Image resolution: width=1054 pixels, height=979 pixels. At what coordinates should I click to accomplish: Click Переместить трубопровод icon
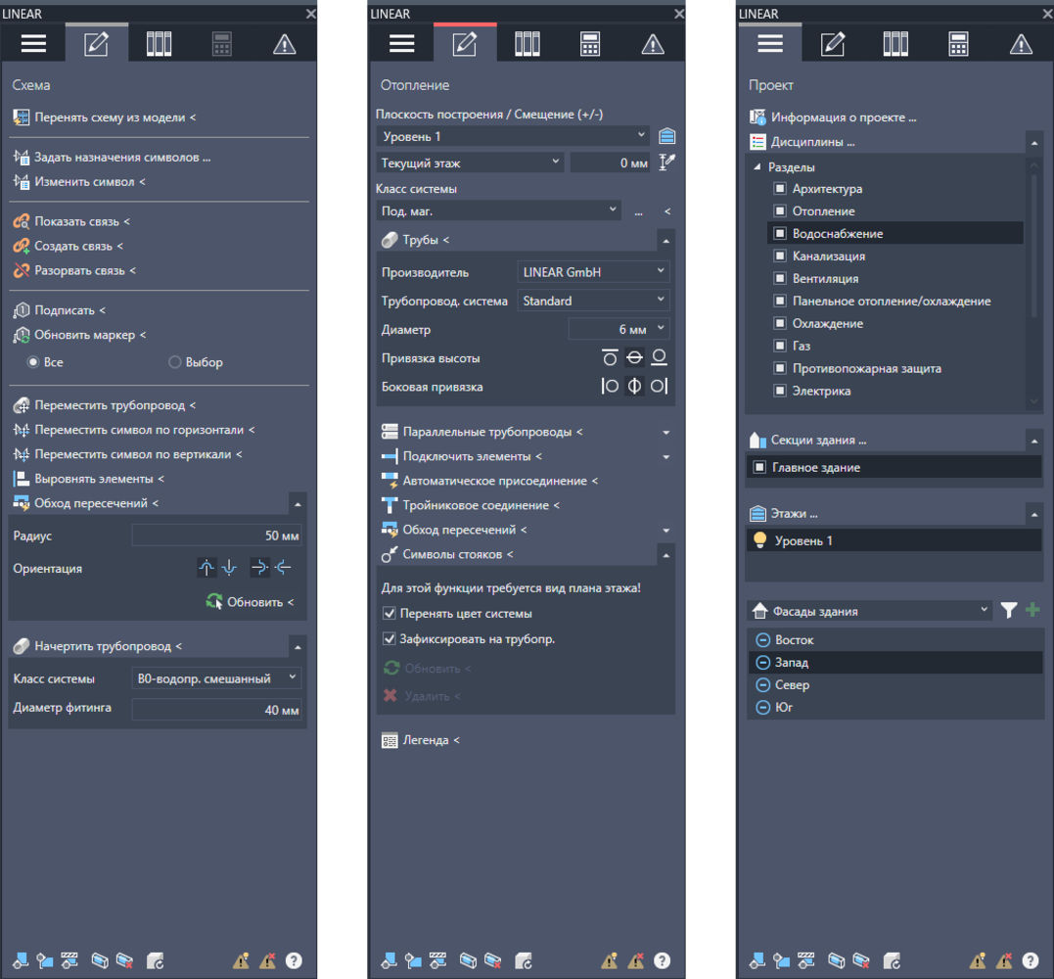tap(22, 405)
